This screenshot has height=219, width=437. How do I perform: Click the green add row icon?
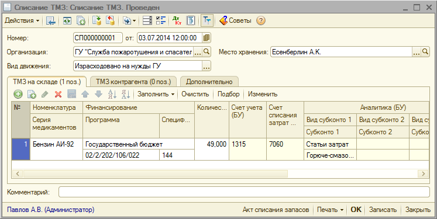18,95
